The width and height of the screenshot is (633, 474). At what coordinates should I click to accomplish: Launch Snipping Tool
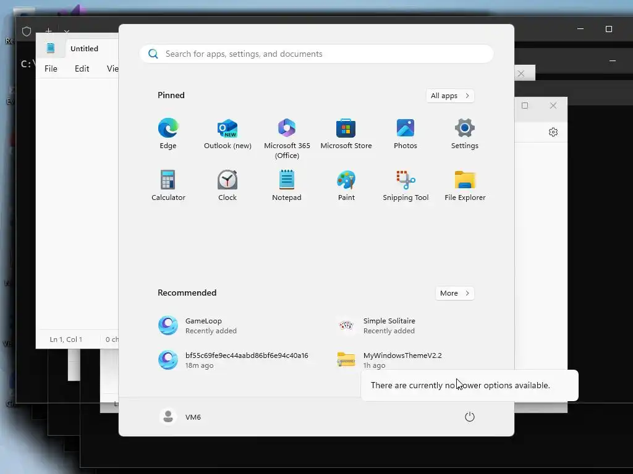tap(406, 185)
